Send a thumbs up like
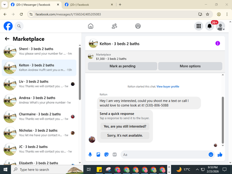The height and width of the screenshot is (174, 232). click(x=220, y=155)
